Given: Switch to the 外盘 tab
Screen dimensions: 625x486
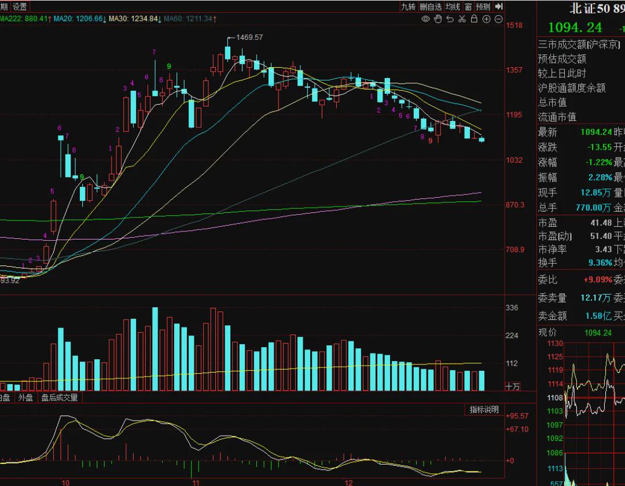Looking at the screenshot, I should click(25, 397).
